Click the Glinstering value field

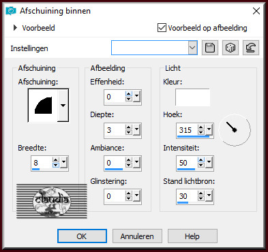pyautogui.click(x=115, y=196)
